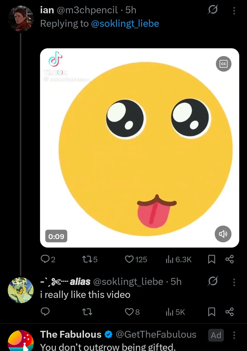Tap the Ad label on The Fabulous post
The width and height of the screenshot is (247, 351).
pyautogui.click(x=216, y=335)
